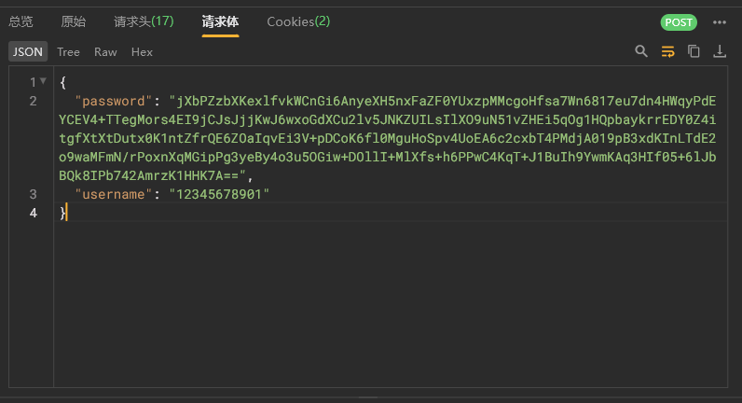
Task: Click the "password" key in the JSON
Action: [113, 101]
